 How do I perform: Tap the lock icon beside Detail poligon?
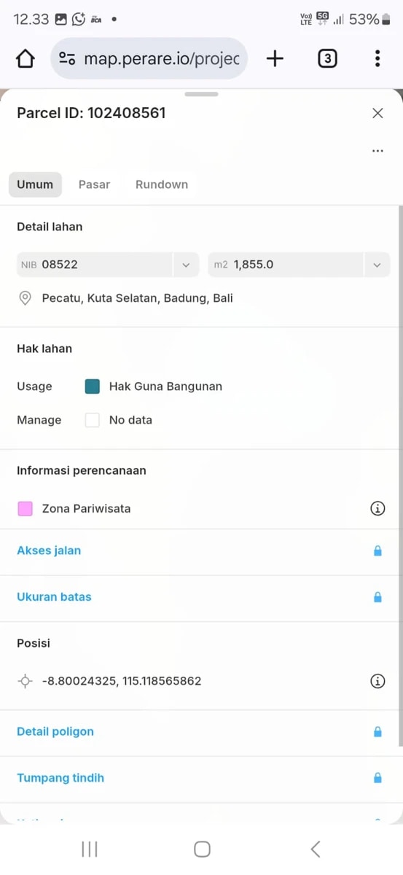pos(377,732)
